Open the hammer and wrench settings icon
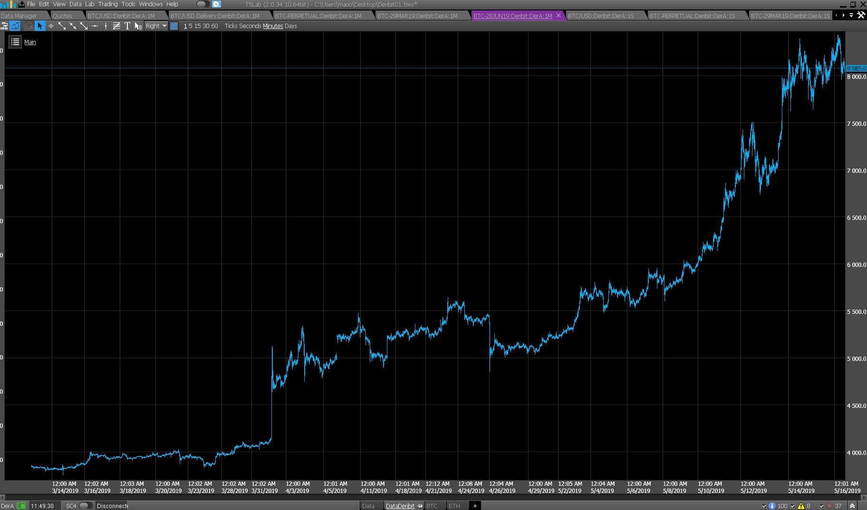This screenshot has width=867, height=510. [x=861, y=15]
